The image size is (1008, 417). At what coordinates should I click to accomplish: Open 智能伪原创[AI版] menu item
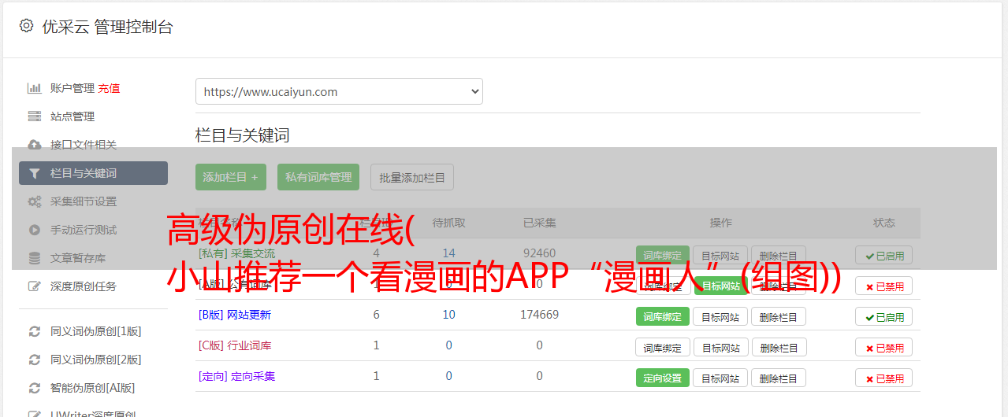[93, 388]
